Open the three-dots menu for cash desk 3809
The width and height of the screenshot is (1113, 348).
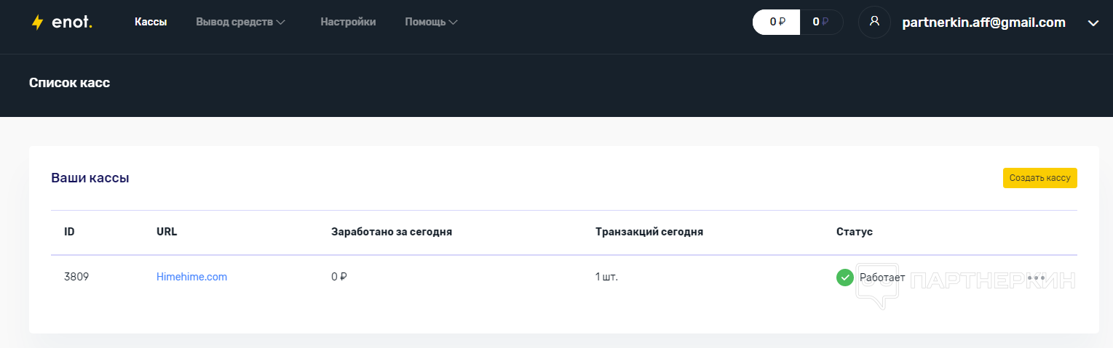tap(1036, 277)
